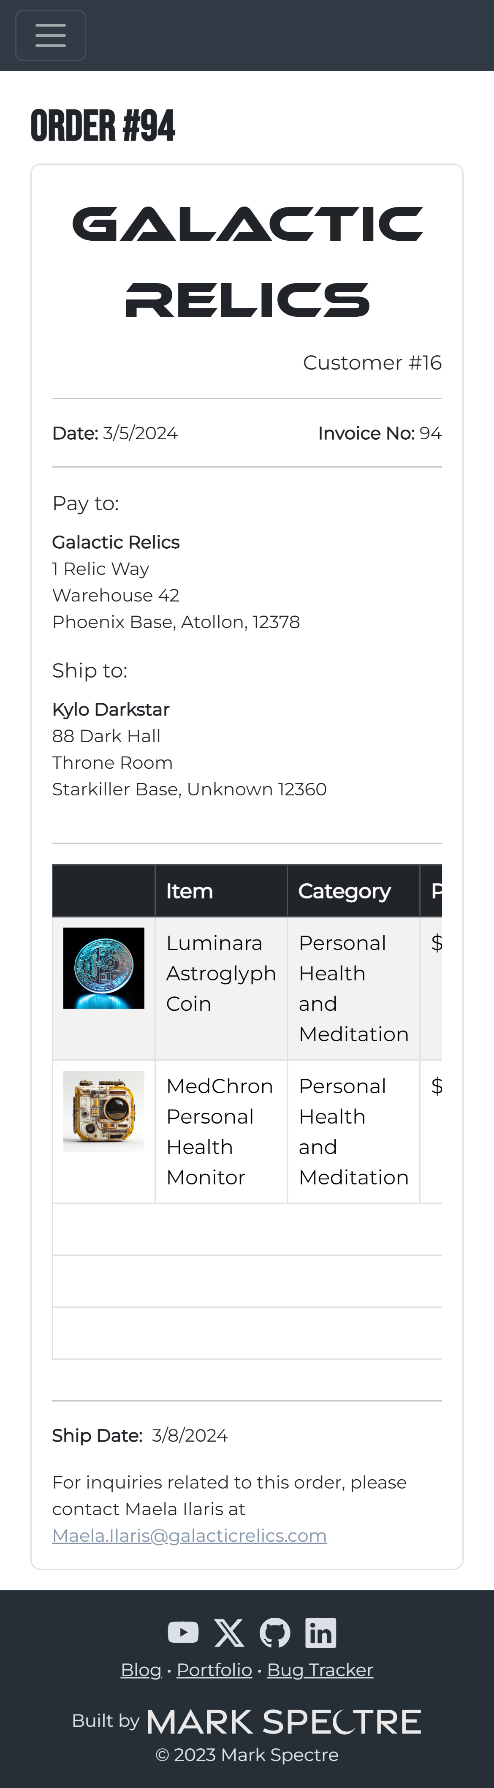Image resolution: width=494 pixels, height=1788 pixels.
Task: Open the Blog footer link
Action: point(141,1669)
